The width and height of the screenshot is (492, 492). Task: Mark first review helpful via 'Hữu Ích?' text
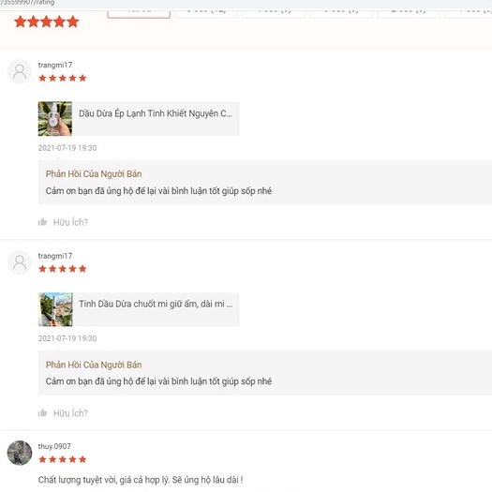pyautogui.click(x=70, y=222)
